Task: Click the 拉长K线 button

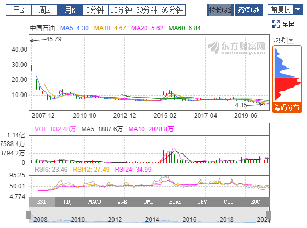Action: [220, 10]
